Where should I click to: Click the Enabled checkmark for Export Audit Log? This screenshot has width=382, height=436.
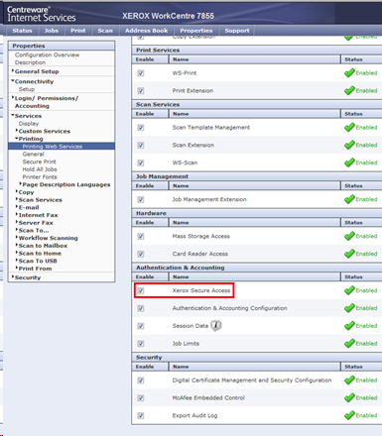click(x=349, y=415)
